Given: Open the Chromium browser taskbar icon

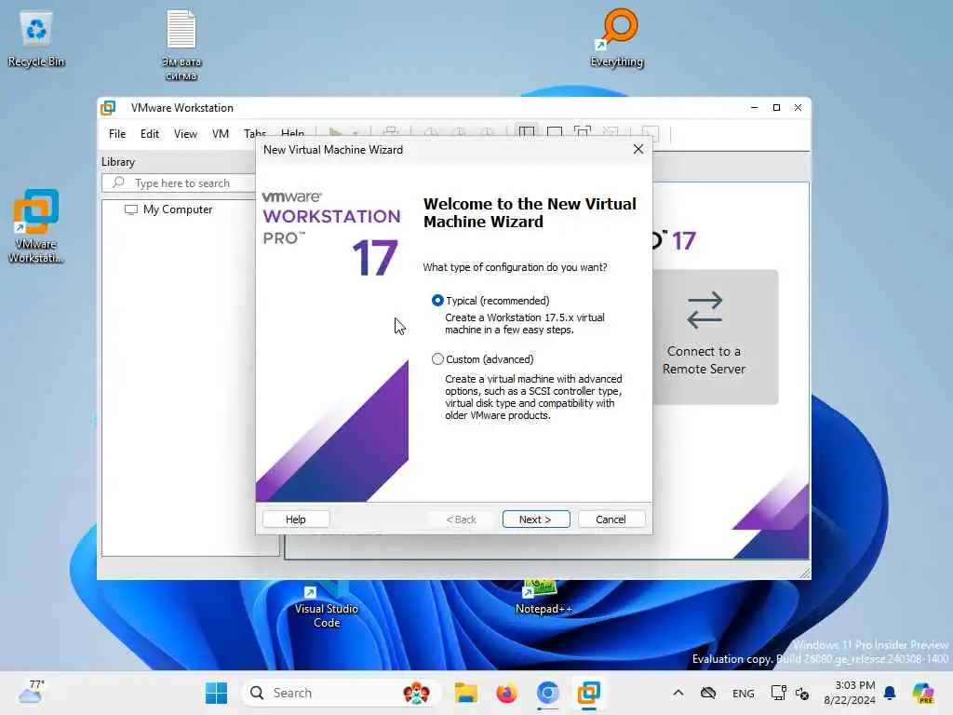Looking at the screenshot, I should (547, 693).
